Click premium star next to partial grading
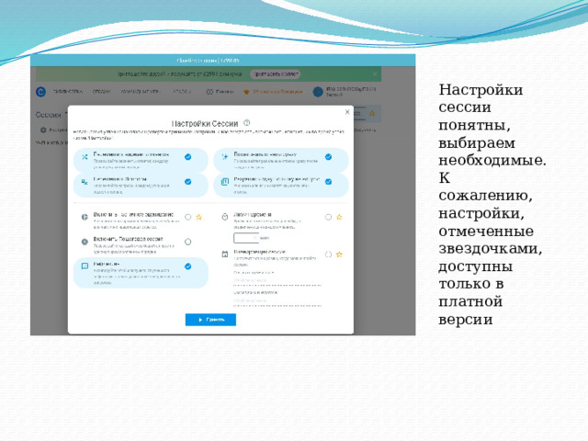 pos(199,217)
